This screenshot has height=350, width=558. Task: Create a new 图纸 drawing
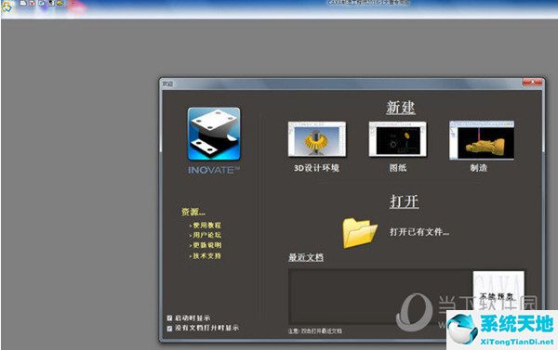coord(397,139)
